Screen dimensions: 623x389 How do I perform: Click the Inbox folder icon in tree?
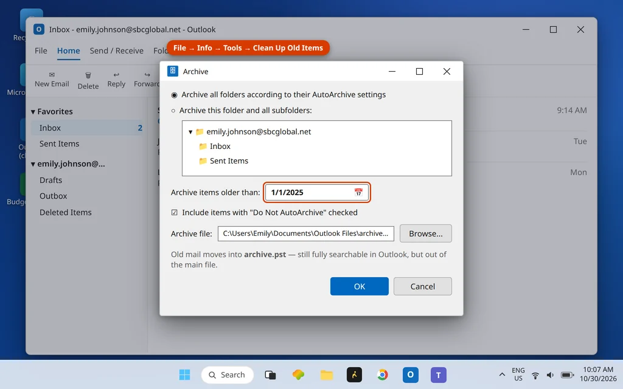pyautogui.click(x=203, y=146)
